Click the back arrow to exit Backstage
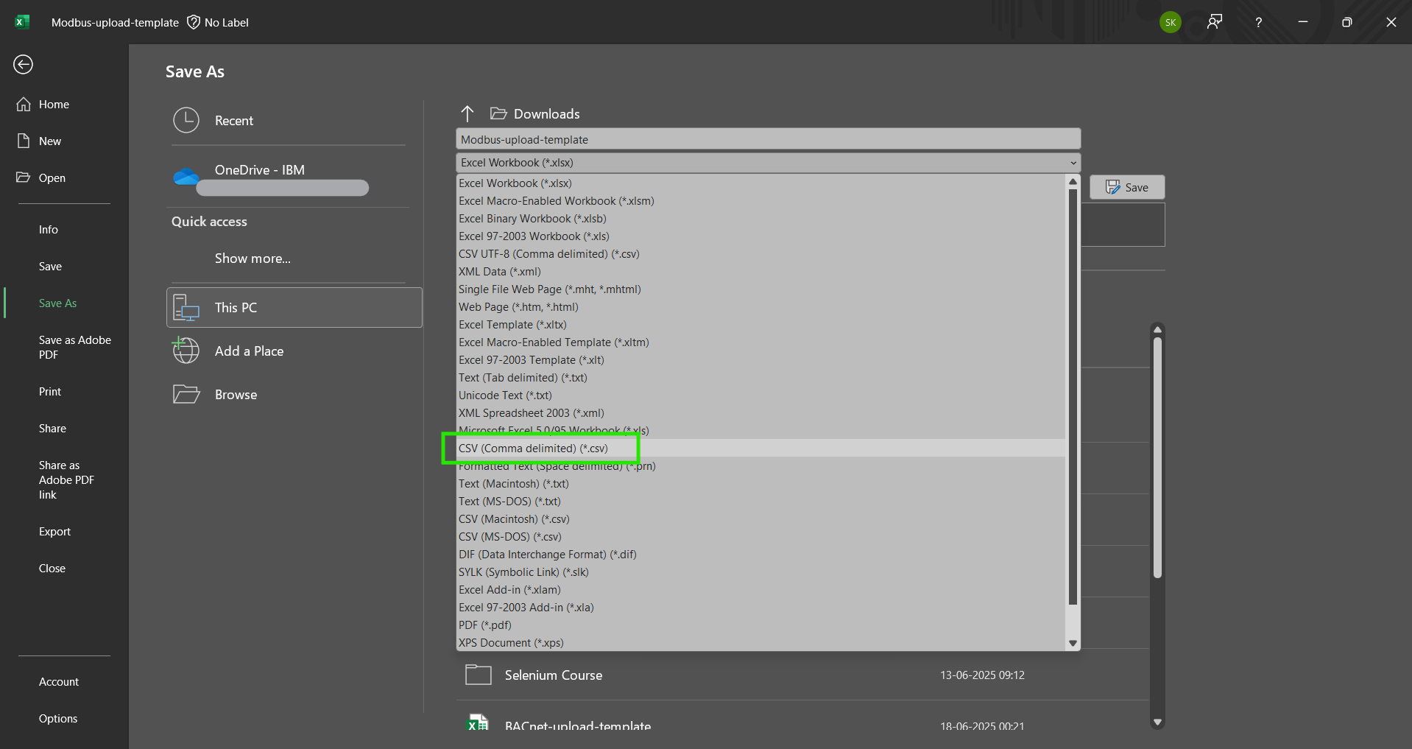1412x749 pixels. [x=24, y=65]
